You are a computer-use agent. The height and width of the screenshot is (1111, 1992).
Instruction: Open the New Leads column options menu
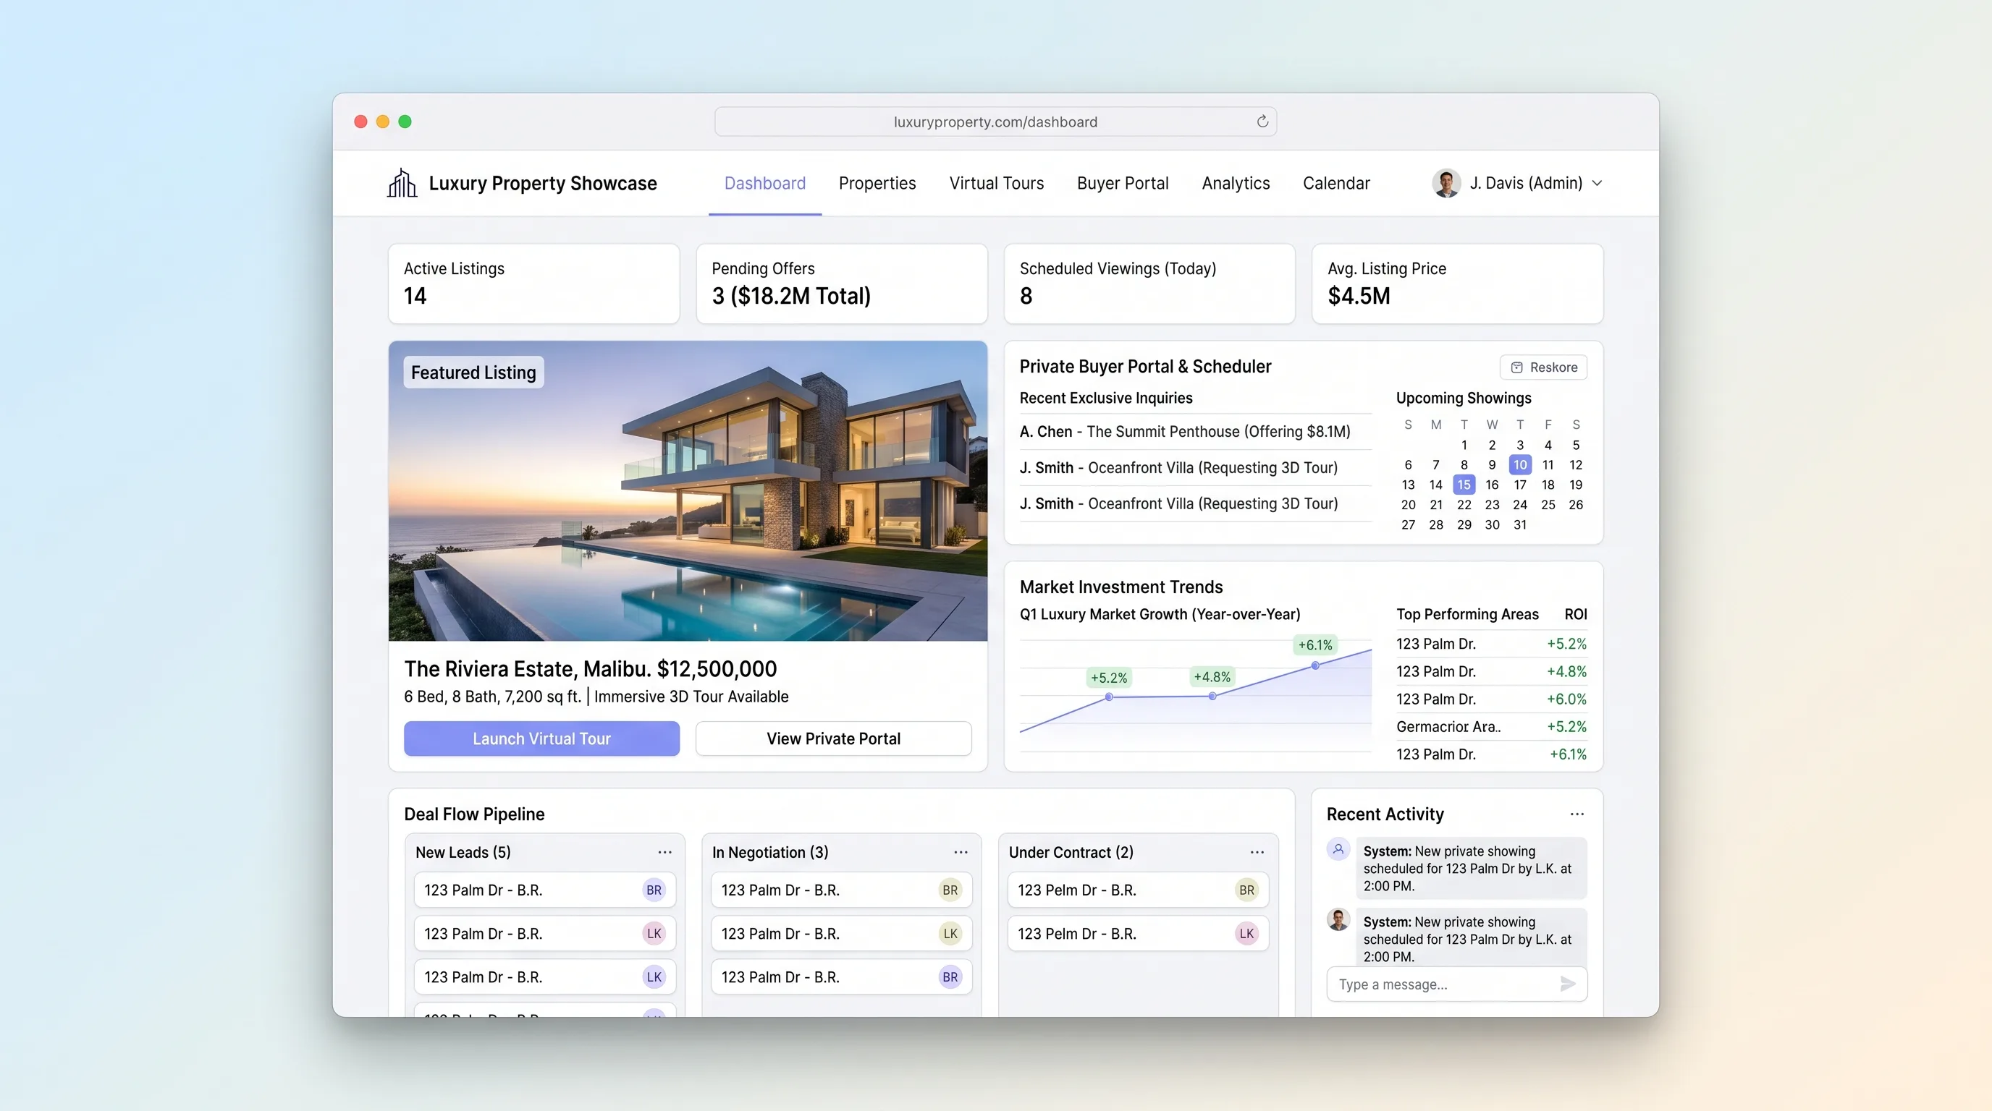click(664, 852)
